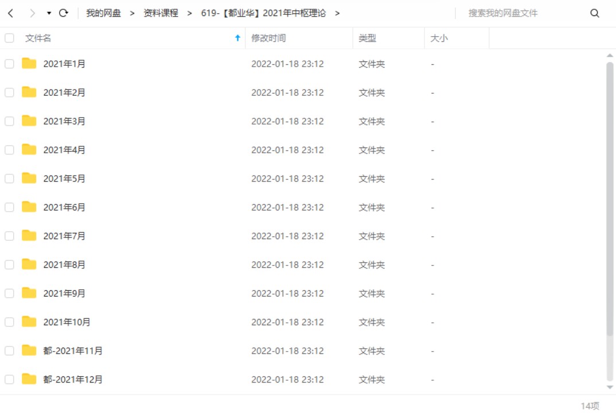The height and width of the screenshot is (417, 616).
Task: Select the folder name 都-2021年11月
Action: tap(73, 350)
